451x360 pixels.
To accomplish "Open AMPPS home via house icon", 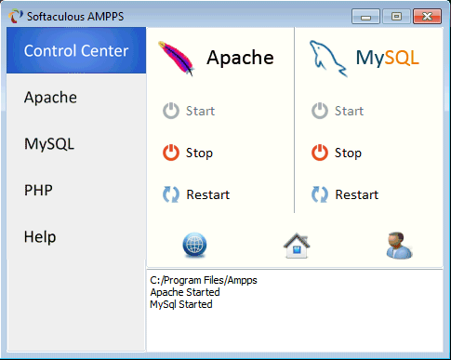I will (x=297, y=246).
